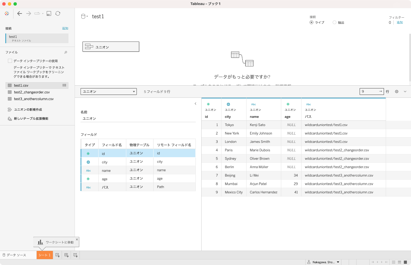Select test2_changeorder.csv in the file list
The image size is (411, 265).
(37, 92)
